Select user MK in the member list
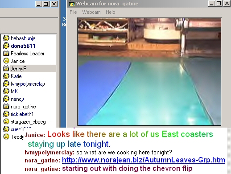This screenshot has height=174, width=231. point(14,91)
